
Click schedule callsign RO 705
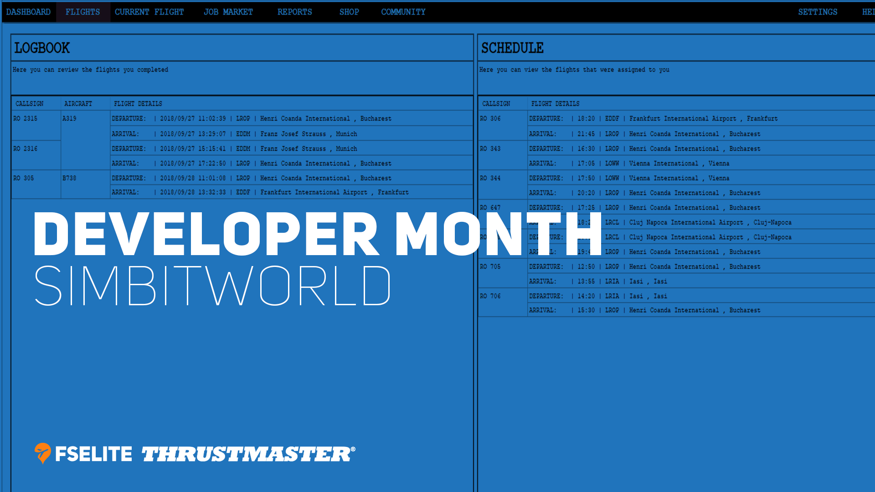(490, 266)
